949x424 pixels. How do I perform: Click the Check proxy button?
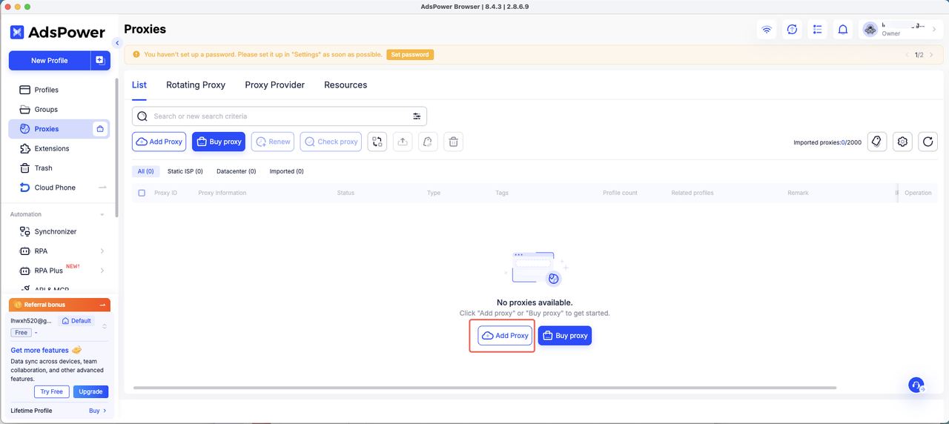pos(331,142)
